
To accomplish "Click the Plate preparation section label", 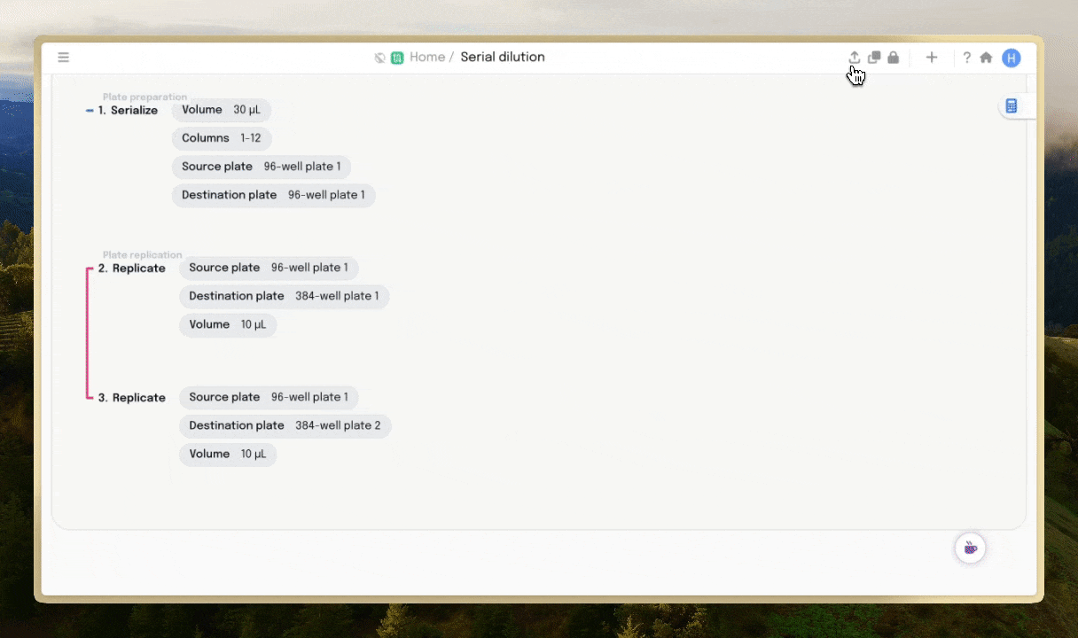I will [145, 97].
